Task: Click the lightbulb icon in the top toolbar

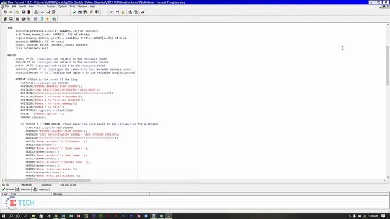Action: pyautogui.click(x=123, y=12)
